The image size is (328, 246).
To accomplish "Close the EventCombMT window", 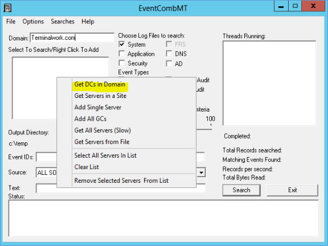I will (x=313, y=6).
